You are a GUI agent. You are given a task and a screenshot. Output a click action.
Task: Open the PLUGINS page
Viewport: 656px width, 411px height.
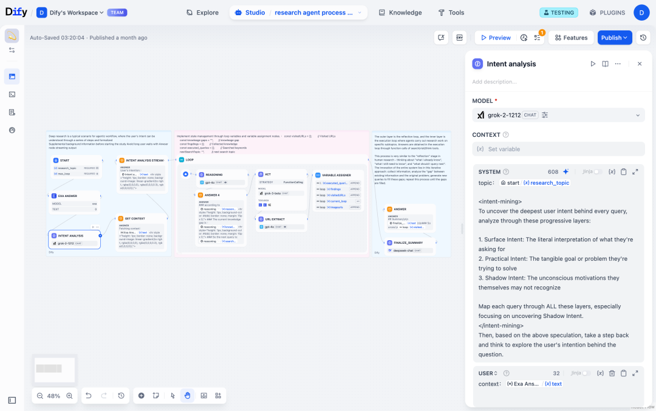(x=607, y=13)
